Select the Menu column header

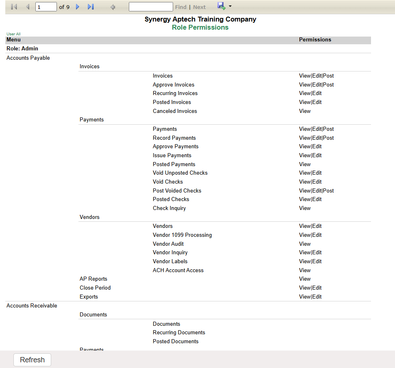pyautogui.click(x=13, y=39)
